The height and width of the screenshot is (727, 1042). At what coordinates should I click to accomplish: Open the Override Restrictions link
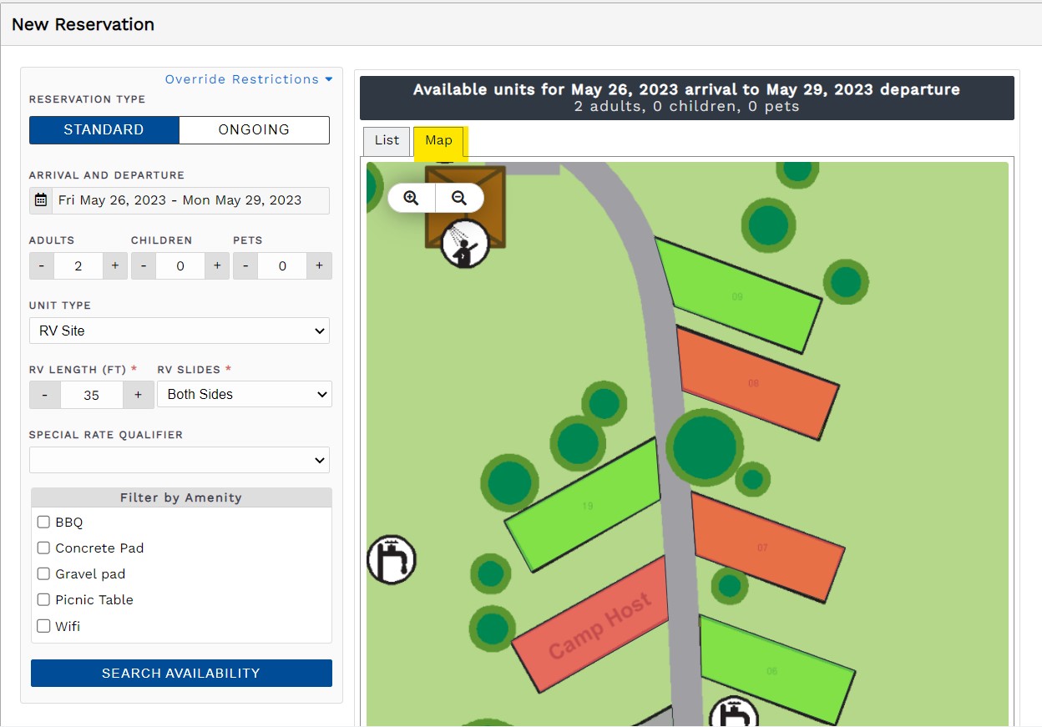tap(248, 79)
